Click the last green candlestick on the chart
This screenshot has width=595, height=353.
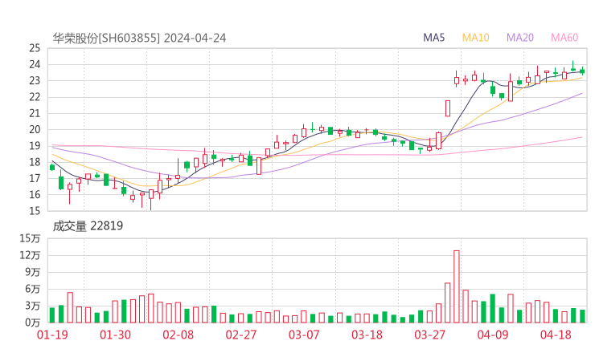(x=582, y=71)
